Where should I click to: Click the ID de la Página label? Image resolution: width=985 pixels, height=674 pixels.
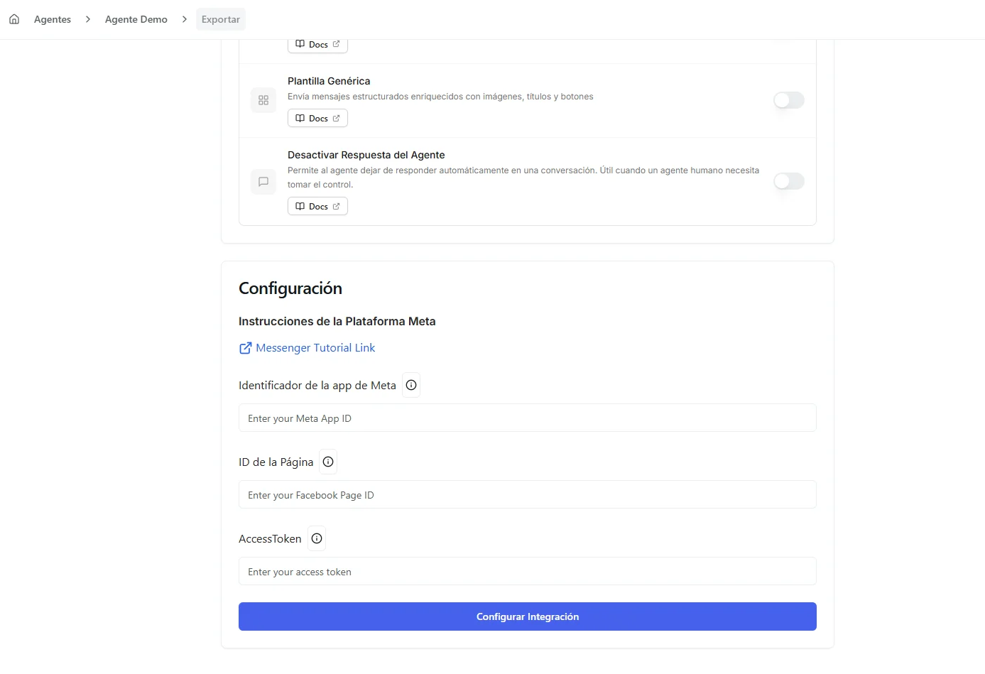pos(276,462)
